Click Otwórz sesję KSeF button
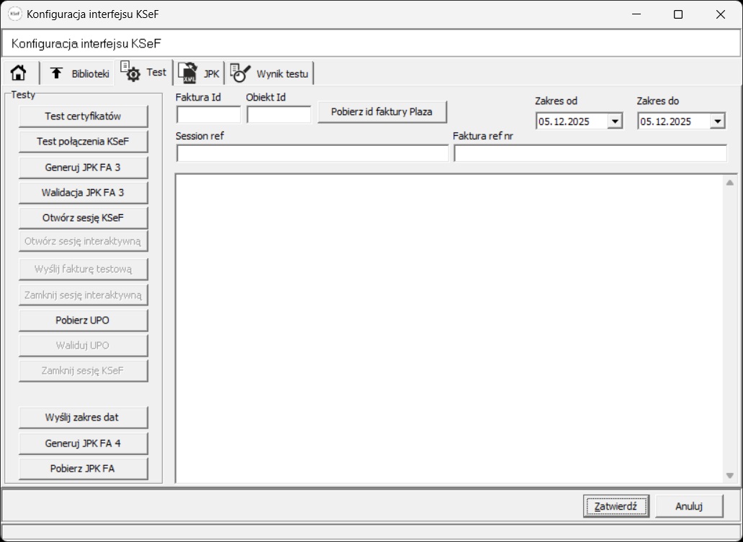Viewport: 743px width, 542px height. tap(84, 218)
